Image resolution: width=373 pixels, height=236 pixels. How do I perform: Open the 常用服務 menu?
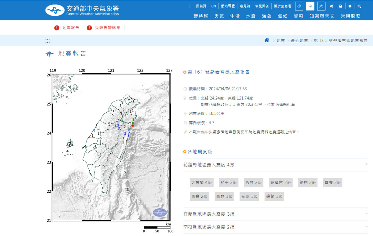351,16
